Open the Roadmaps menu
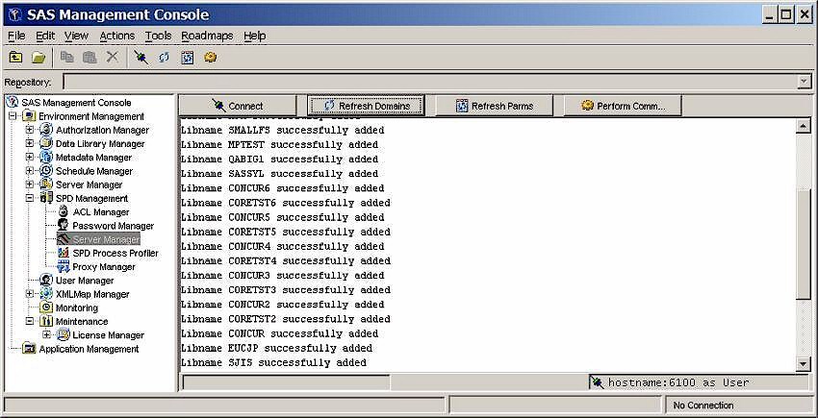This screenshot has width=818, height=418. coord(207,36)
